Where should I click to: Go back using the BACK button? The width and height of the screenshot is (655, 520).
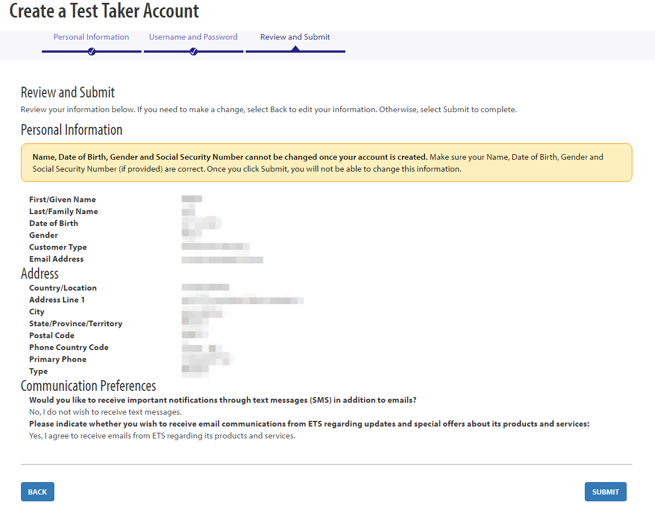(37, 492)
